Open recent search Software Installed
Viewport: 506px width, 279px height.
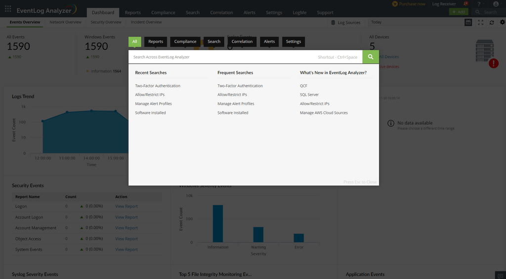click(x=150, y=112)
